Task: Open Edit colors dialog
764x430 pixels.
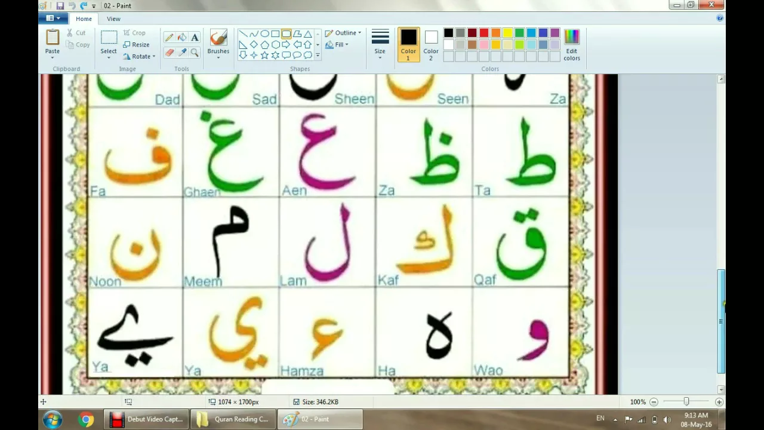Action: coord(572,44)
